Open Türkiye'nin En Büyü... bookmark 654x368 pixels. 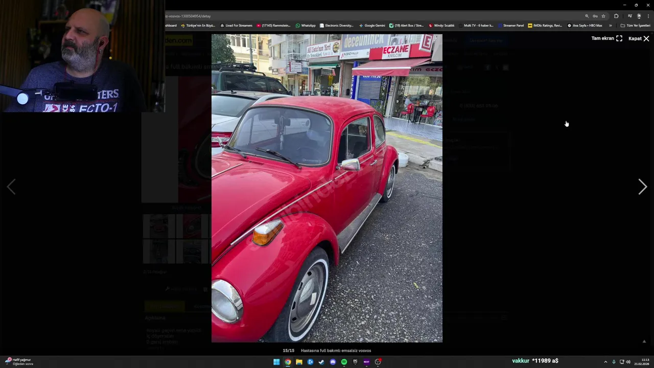pyautogui.click(x=198, y=26)
